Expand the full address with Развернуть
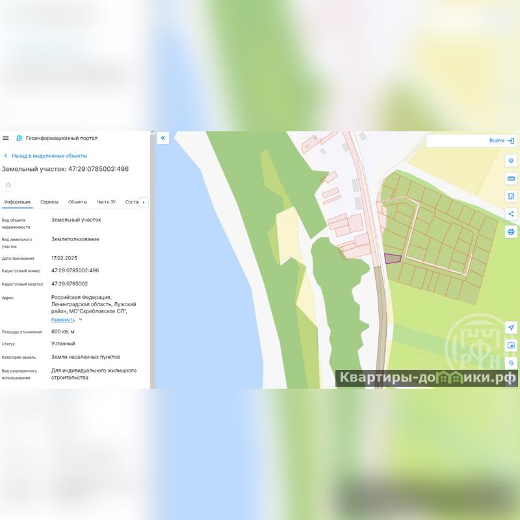 [66, 320]
